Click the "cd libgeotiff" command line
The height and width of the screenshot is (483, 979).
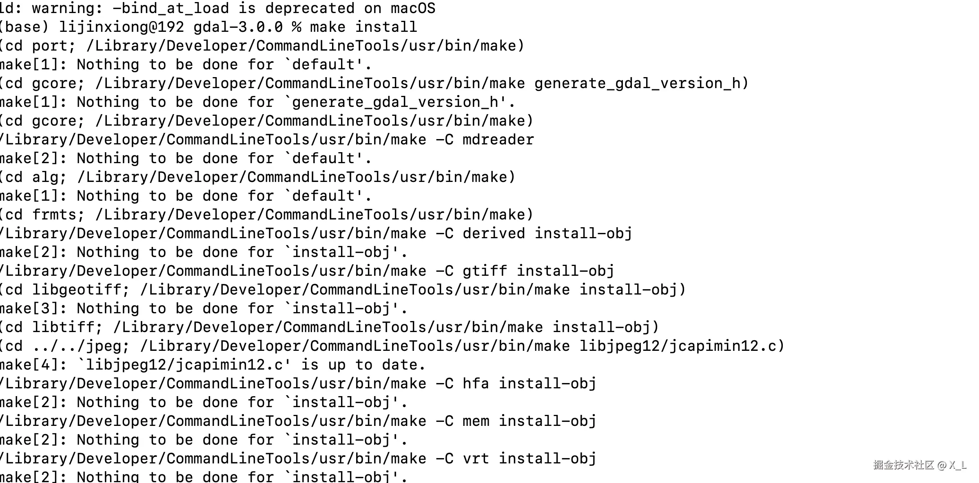pos(342,290)
